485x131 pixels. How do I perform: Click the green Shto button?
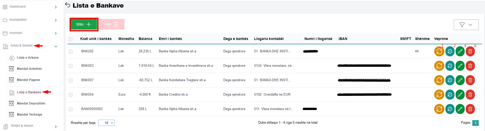[x=84, y=24]
